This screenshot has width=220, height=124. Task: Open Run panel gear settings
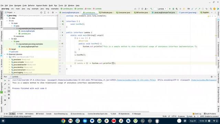pyautogui.click(x=212, y=76)
